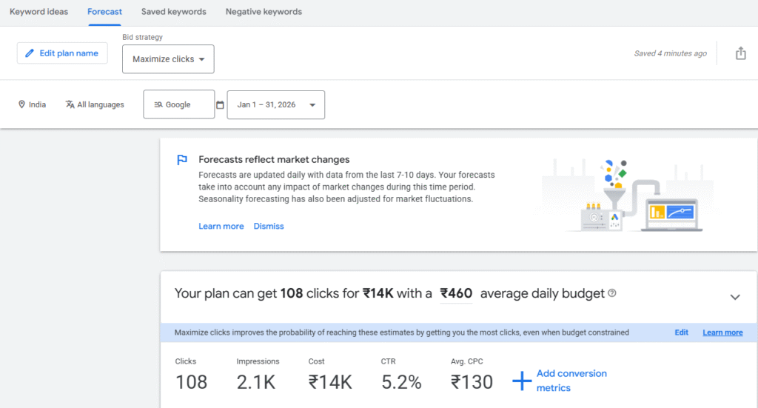Select the Impressions 2.1K metric

click(258, 375)
